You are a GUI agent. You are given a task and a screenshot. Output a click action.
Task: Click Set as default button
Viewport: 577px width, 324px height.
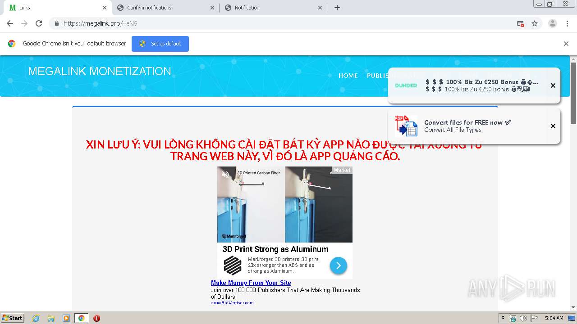(160, 44)
